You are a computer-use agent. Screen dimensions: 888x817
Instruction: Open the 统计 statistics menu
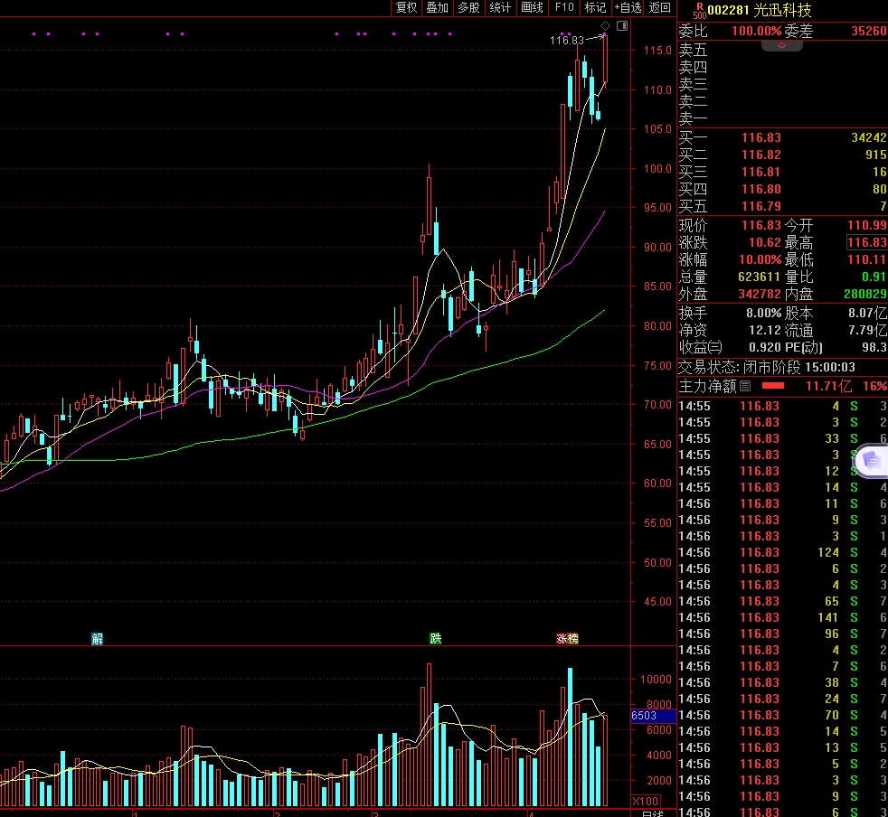click(500, 8)
